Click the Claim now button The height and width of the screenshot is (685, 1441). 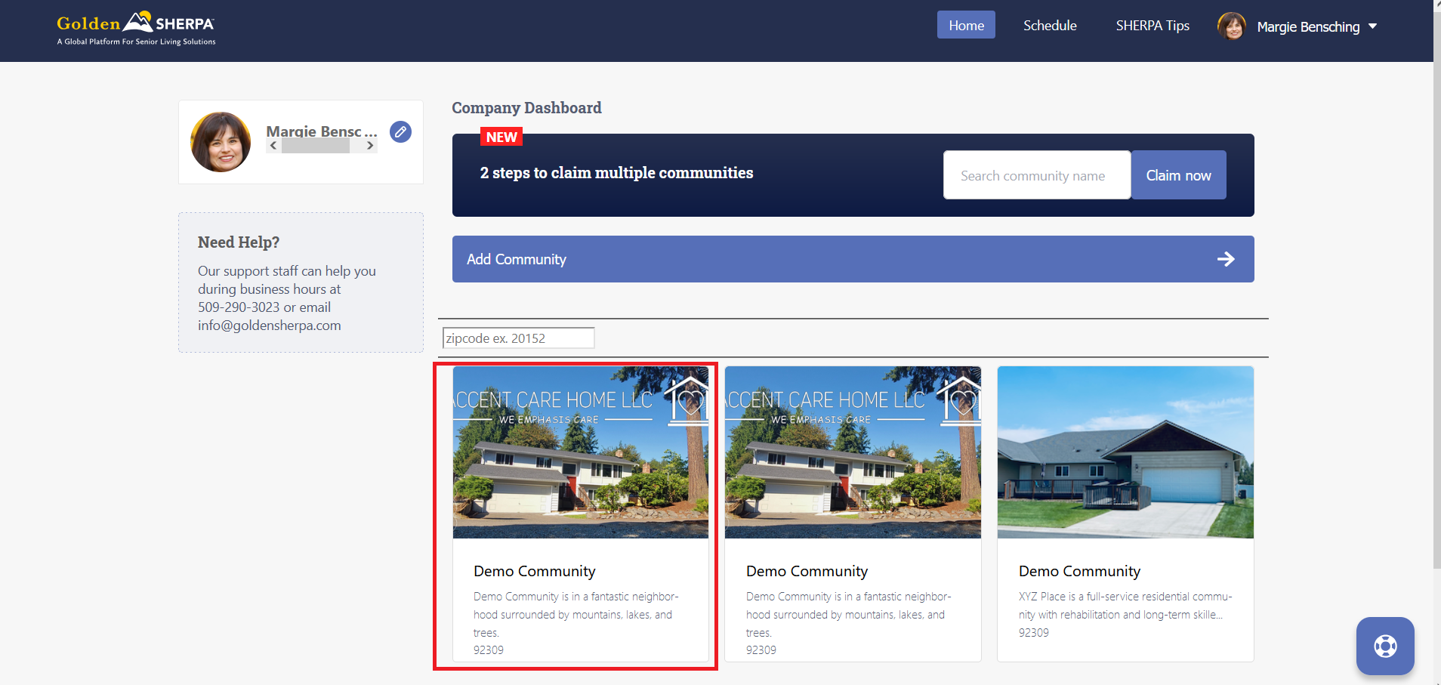click(x=1178, y=175)
